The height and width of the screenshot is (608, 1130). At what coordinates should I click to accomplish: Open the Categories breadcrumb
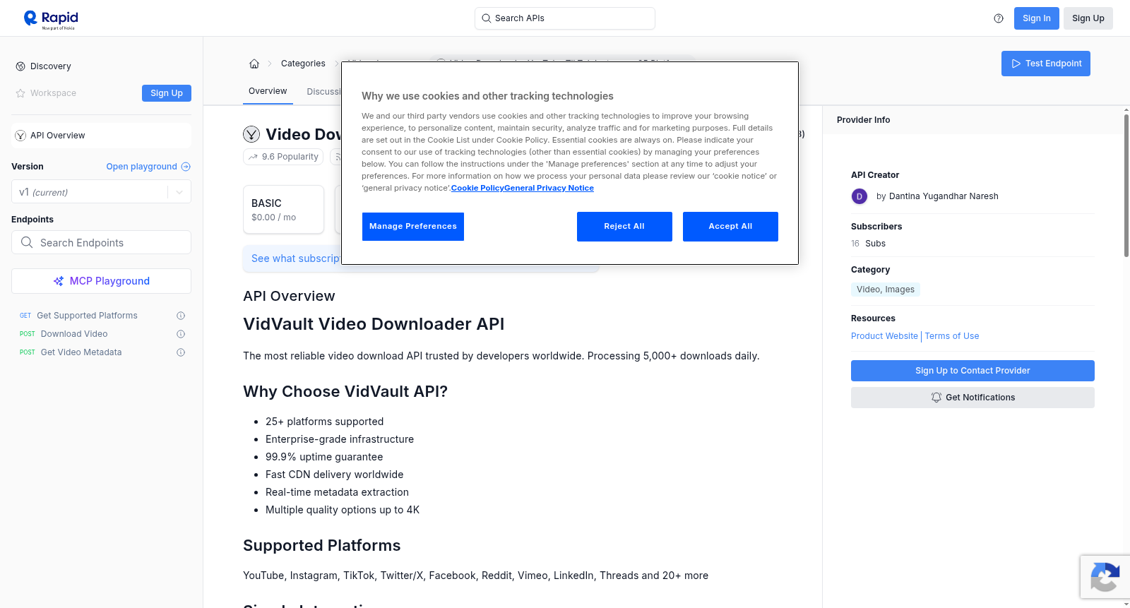coord(303,64)
